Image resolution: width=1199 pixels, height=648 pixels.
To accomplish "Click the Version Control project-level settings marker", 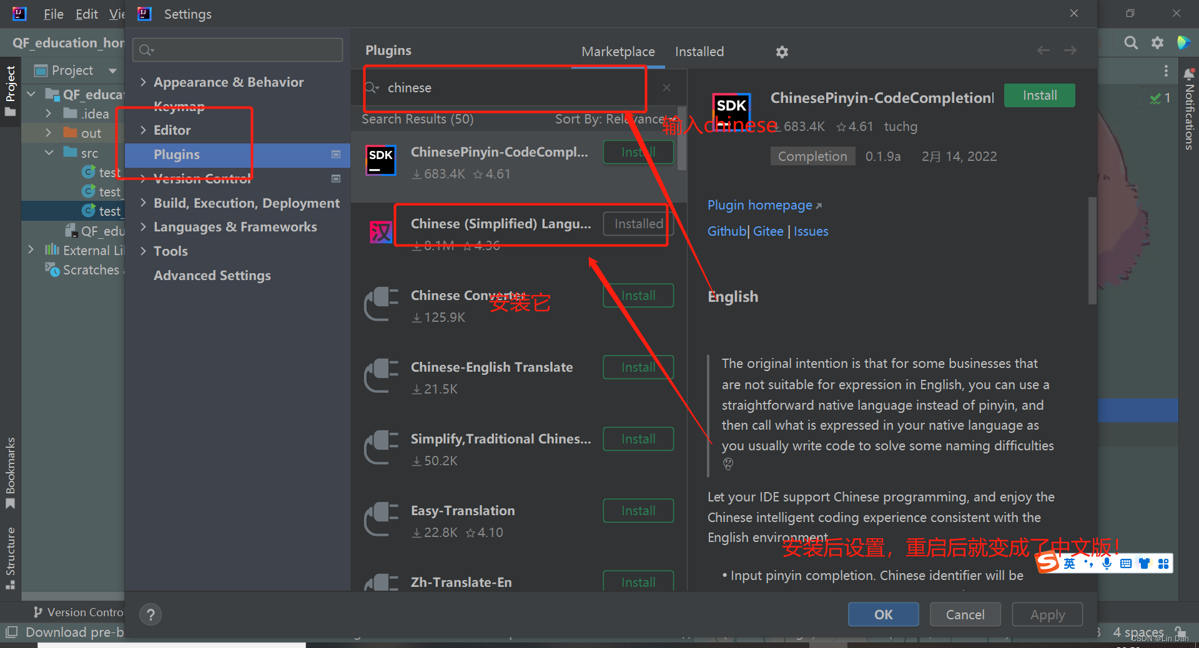I will [x=336, y=179].
